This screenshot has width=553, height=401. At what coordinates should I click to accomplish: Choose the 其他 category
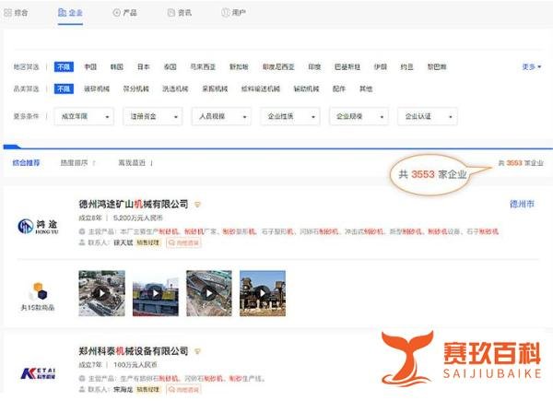point(366,88)
